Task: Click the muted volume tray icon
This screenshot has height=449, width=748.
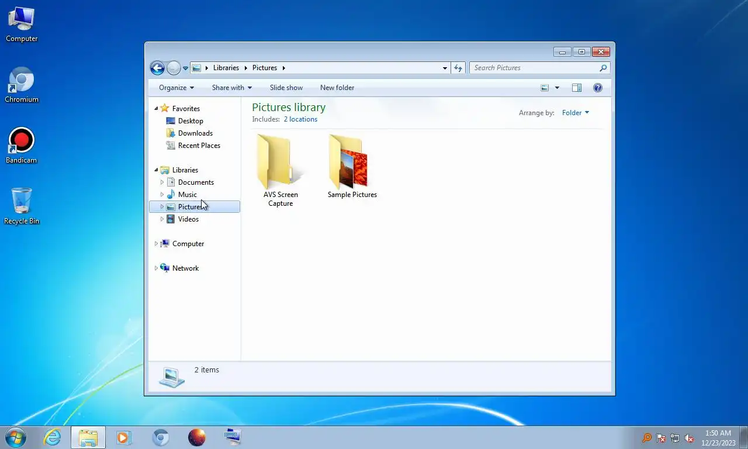Action: pyautogui.click(x=689, y=438)
